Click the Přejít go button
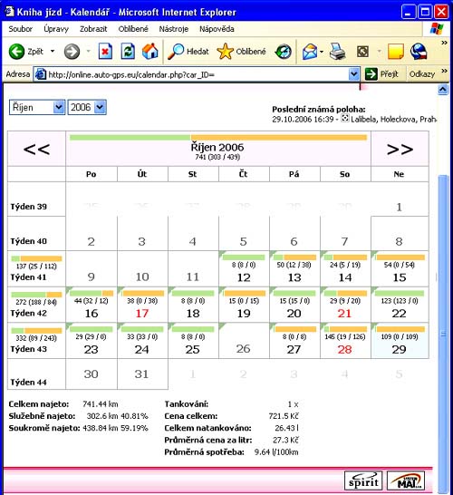This screenshot has width=453, height=495. click(381, 74)
